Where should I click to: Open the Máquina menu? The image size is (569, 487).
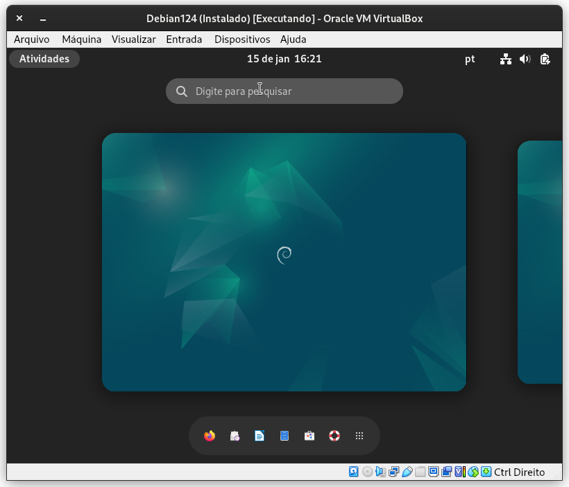coord(82,39)
